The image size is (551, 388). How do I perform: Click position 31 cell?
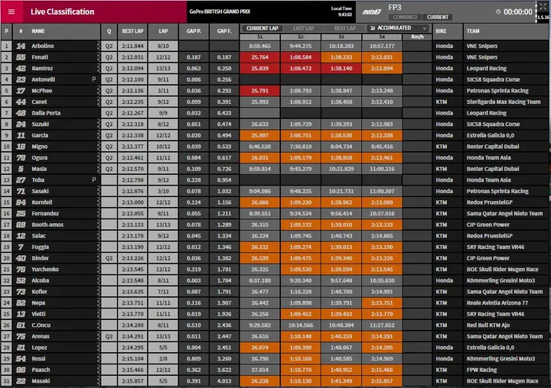point(6,381)
